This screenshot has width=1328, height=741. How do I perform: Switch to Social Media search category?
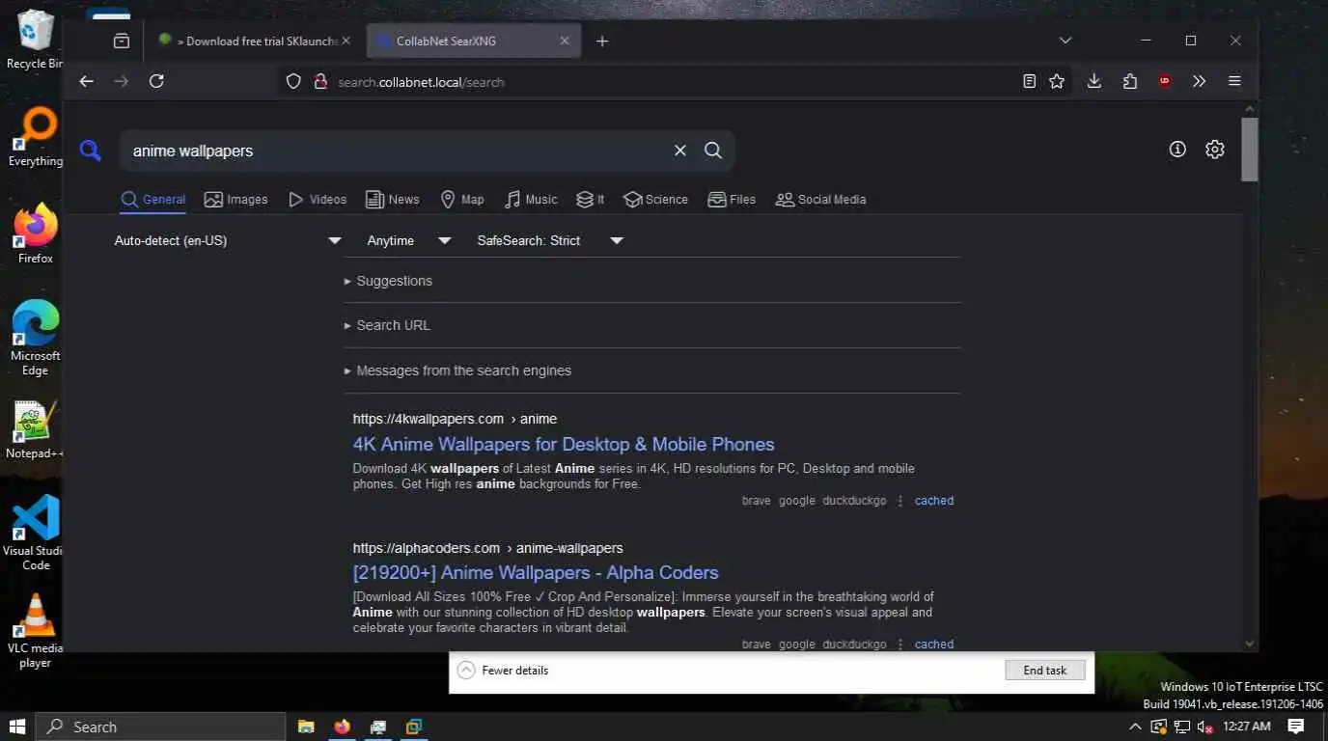tap(820, 200)
